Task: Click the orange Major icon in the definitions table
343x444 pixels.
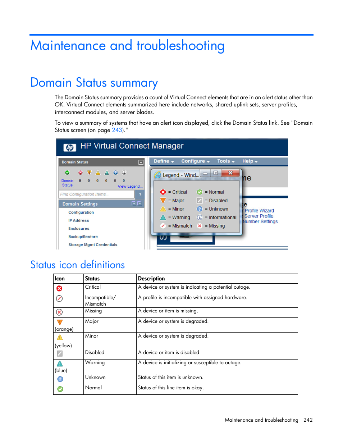Action: point(60,322)
